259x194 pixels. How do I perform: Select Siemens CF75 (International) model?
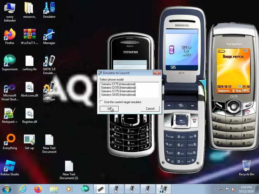coord(118,84)
